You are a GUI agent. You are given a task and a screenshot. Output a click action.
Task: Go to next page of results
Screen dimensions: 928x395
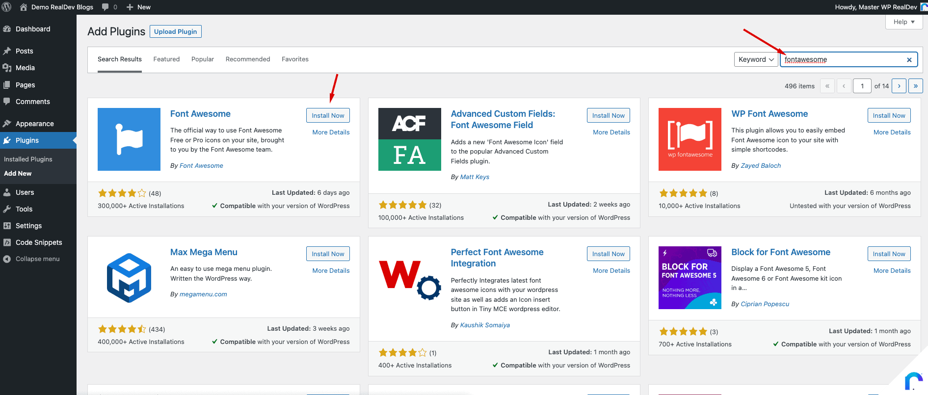pos(899,86)
